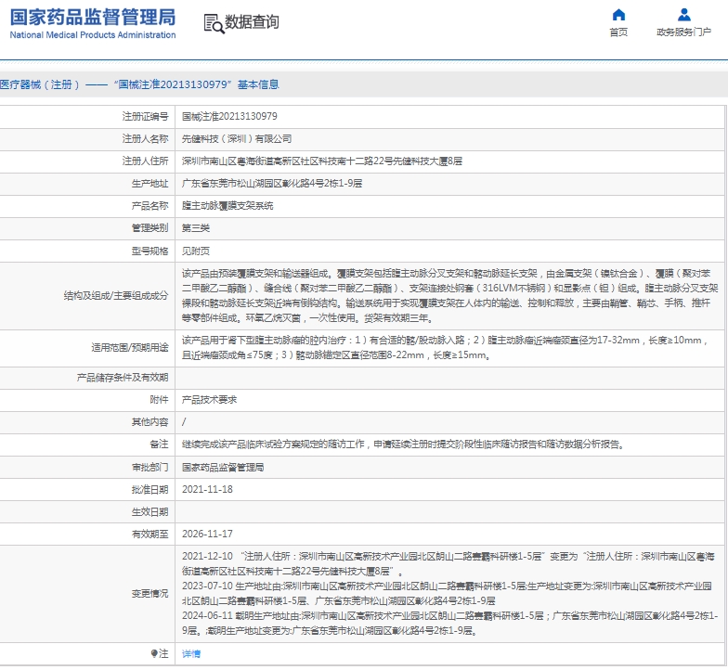Click the 首页 text label
The height and width of the screenshot is (670, 728).
click(618, 32)
